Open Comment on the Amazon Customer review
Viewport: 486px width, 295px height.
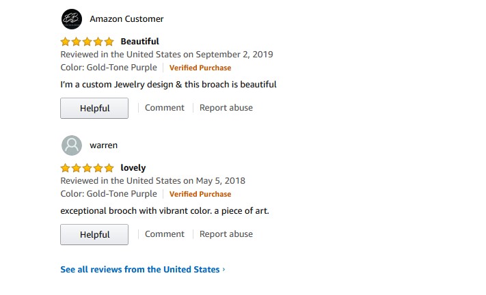click(164, 108)
